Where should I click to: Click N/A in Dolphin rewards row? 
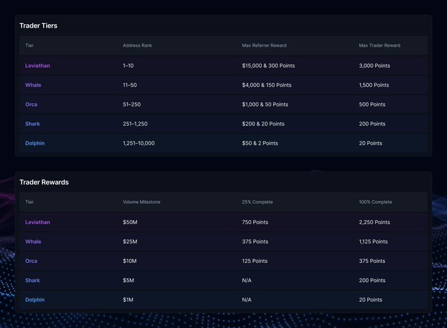point(247,300)
